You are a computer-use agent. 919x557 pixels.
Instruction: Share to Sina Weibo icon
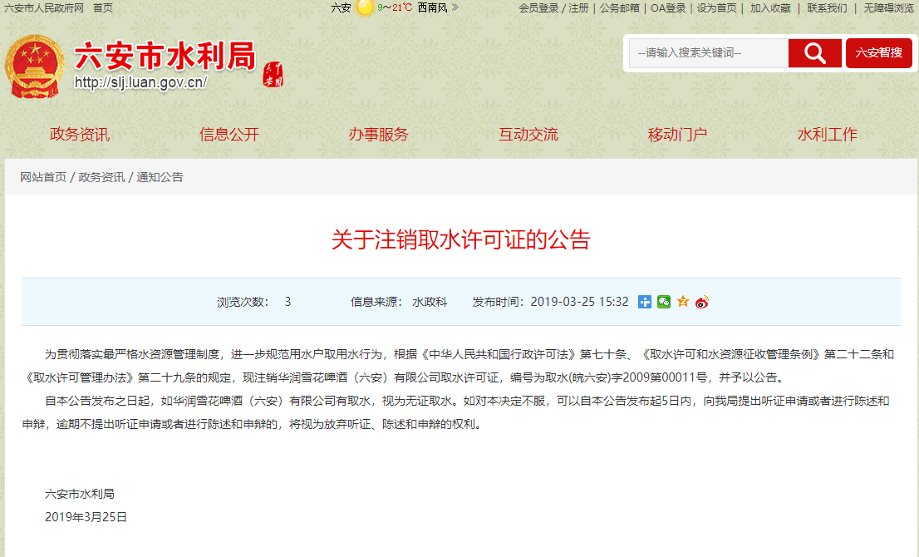[x=702, y=302]
